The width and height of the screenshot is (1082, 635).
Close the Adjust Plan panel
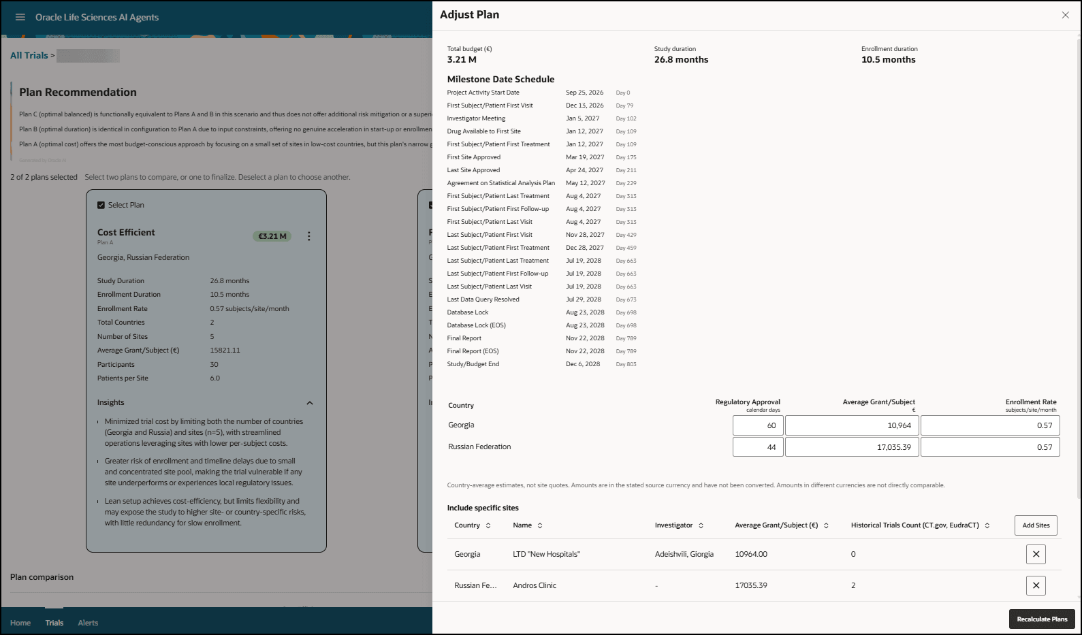point(1066,15)
